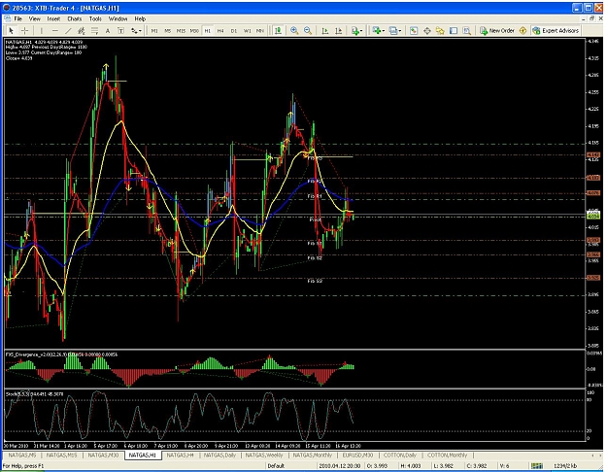This screenshot has width=607, height=472.
Task: Switch to the NATGAS,Monthly chart tab
Action: click(x=313, y=455)
